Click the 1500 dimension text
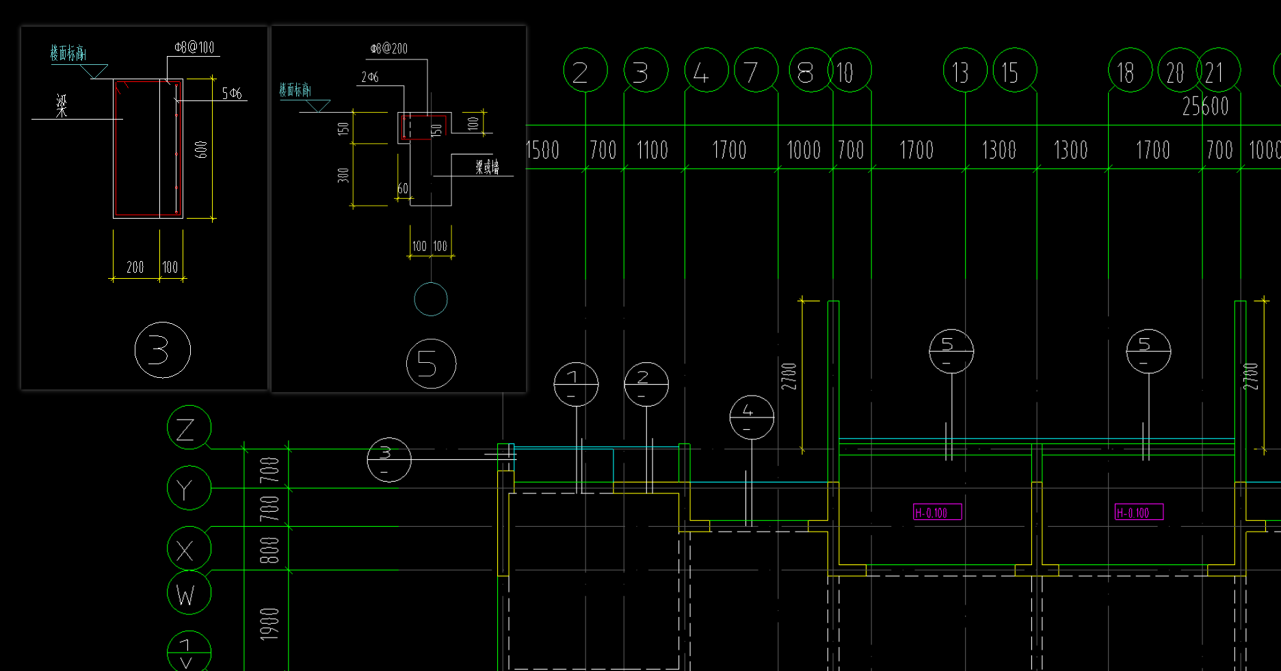This screenshot has height=671, width=1281. pos(542,150)
